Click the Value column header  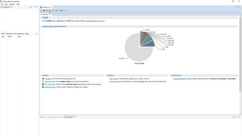pyautogui.click(x=19, y=37)
